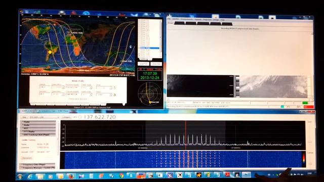Expand the Radio panel in SDR#
Screen dimensions: 324x182
(38, 122)
